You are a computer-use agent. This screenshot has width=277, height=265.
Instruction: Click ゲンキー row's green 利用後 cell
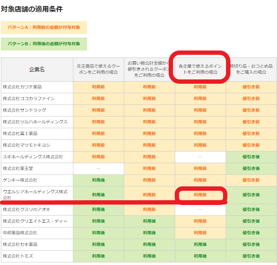point(98,180)
